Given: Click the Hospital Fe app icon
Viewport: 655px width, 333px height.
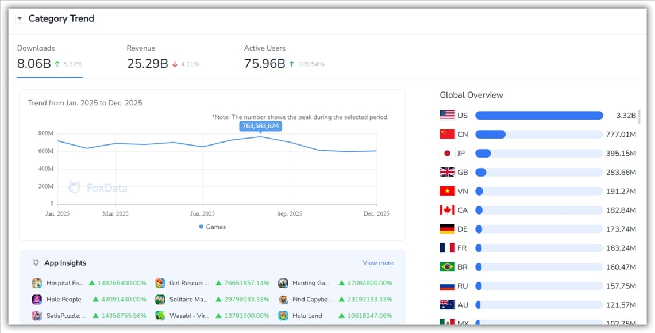Looking at the screenshot, I should pos(36,283).
